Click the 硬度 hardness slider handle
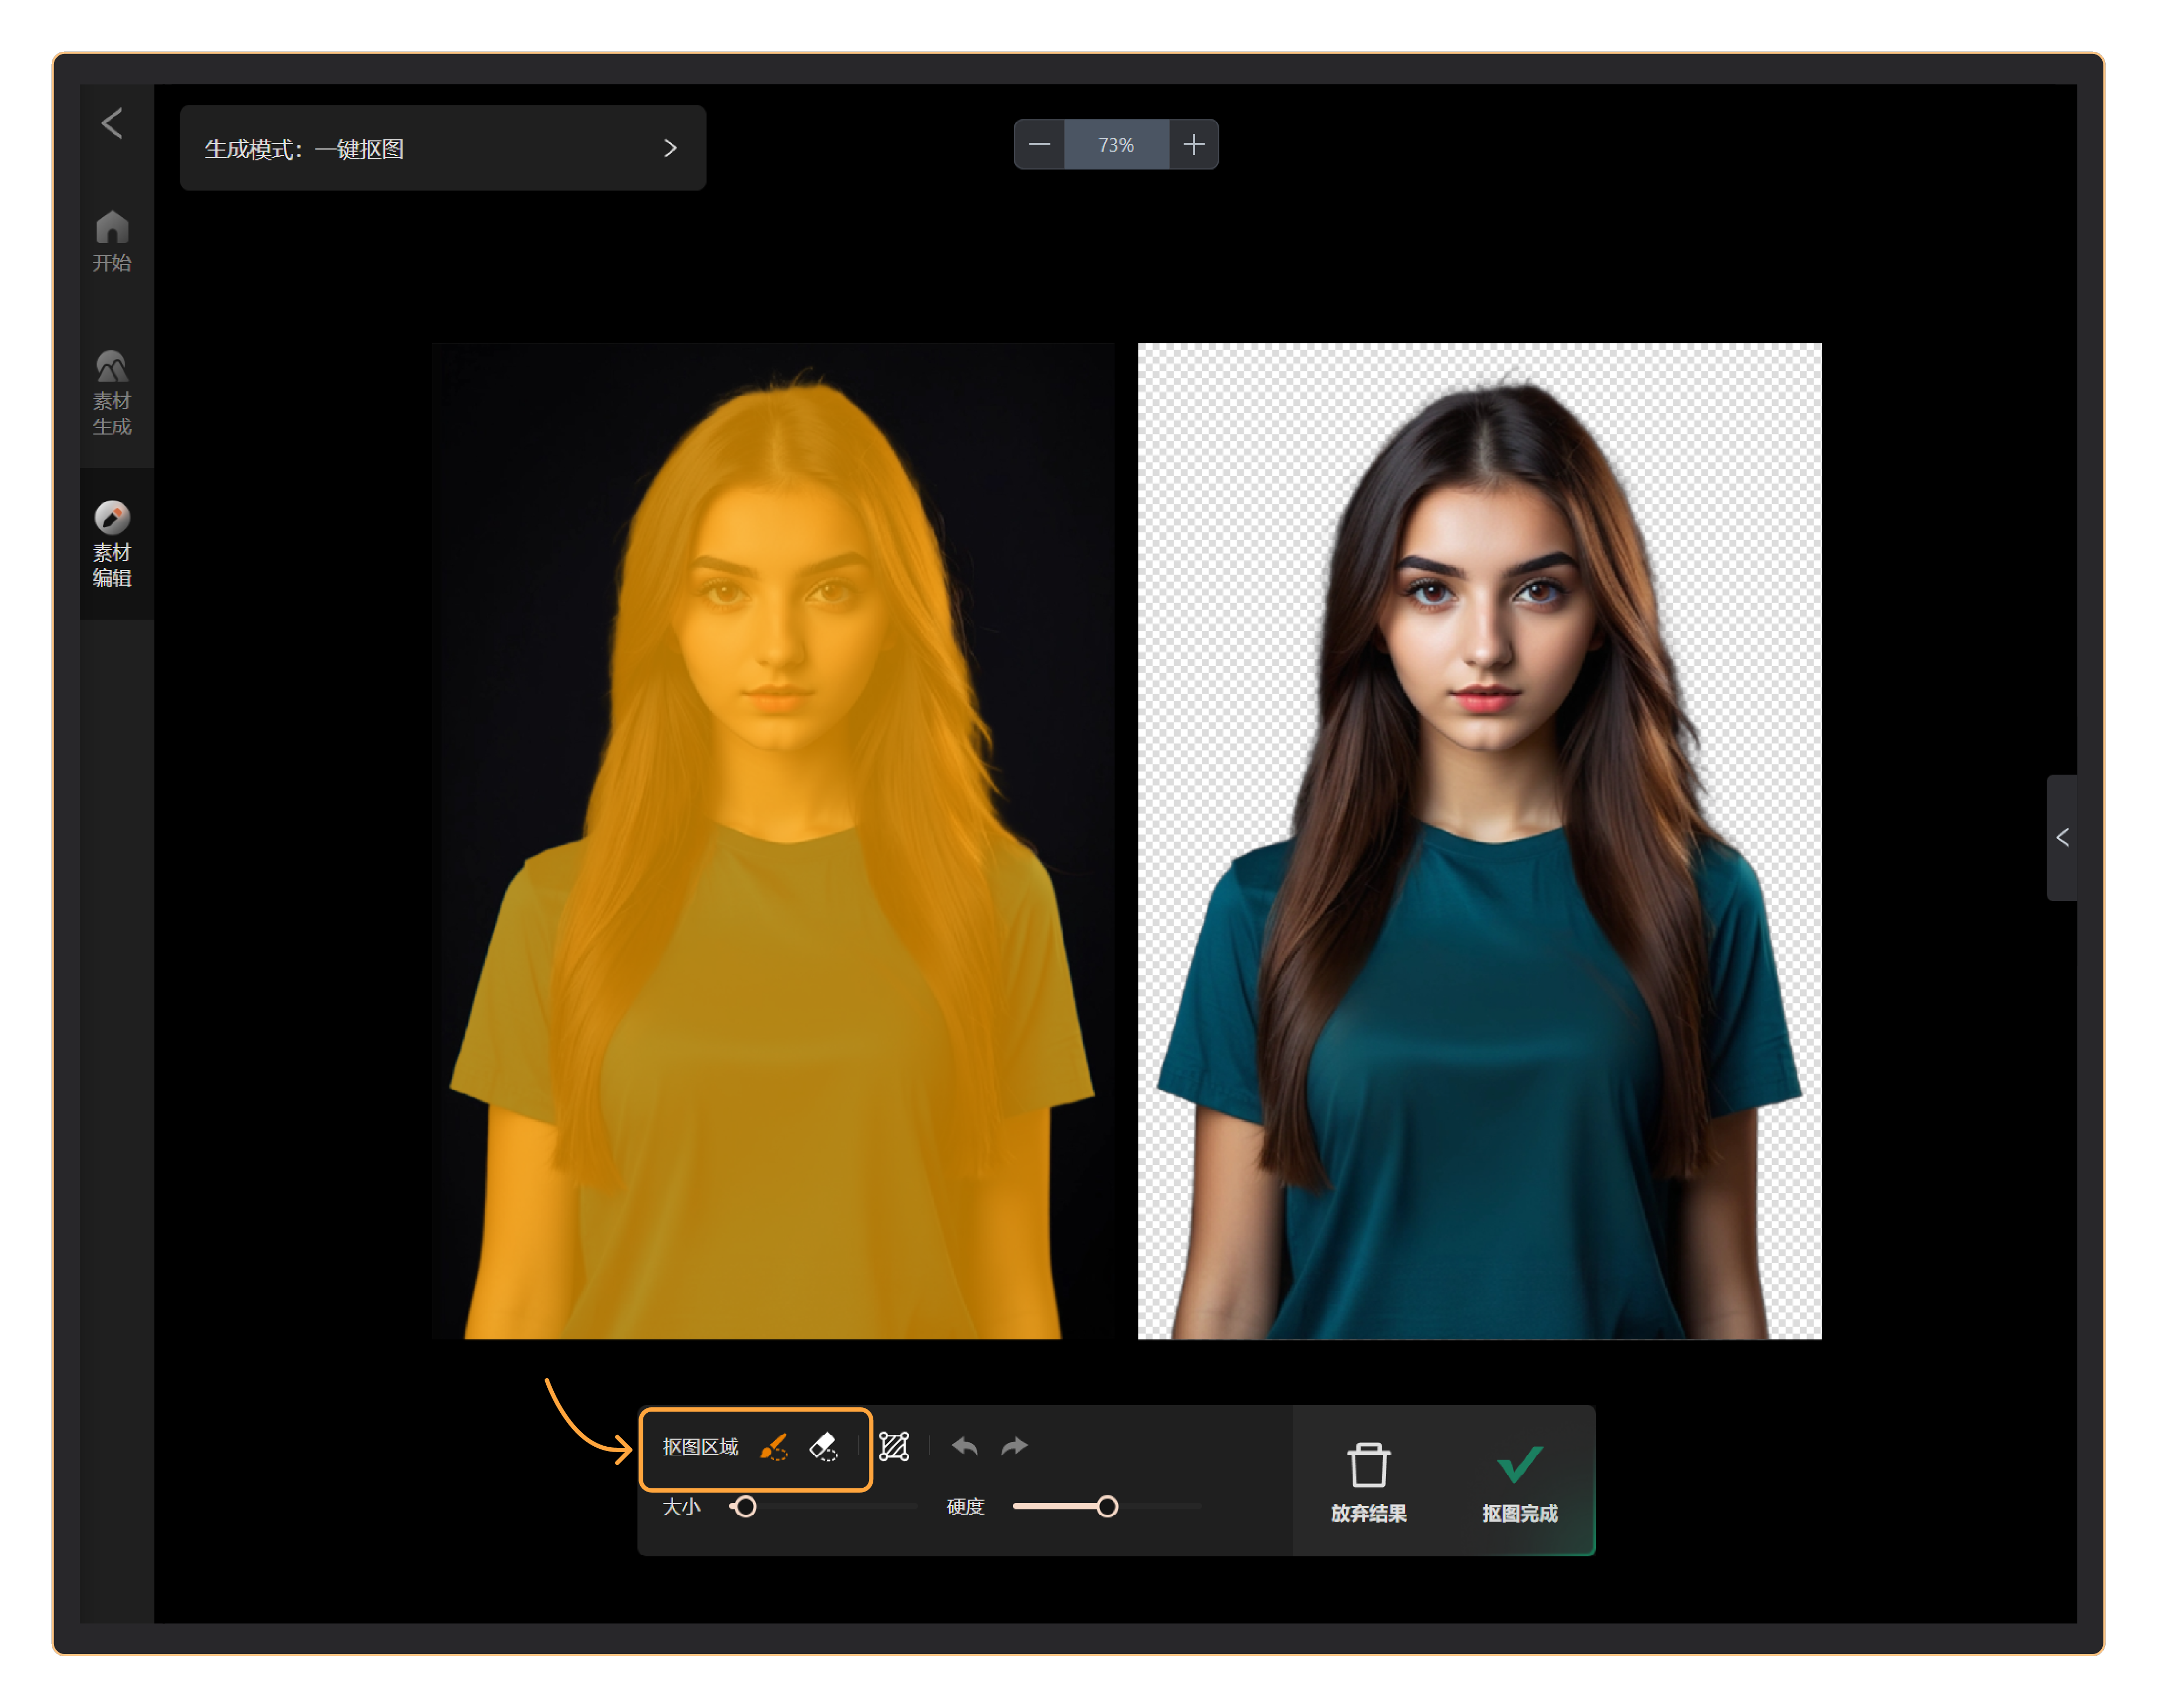The height and width of the screenshot is (1708, 2159). coord(1106,1506)
